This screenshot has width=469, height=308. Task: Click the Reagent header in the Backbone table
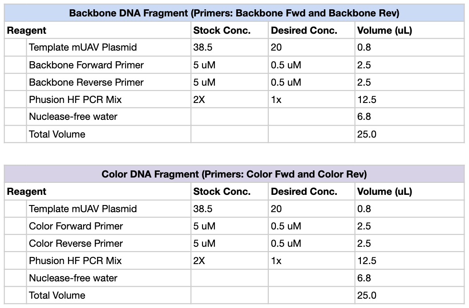click(27, 31)
